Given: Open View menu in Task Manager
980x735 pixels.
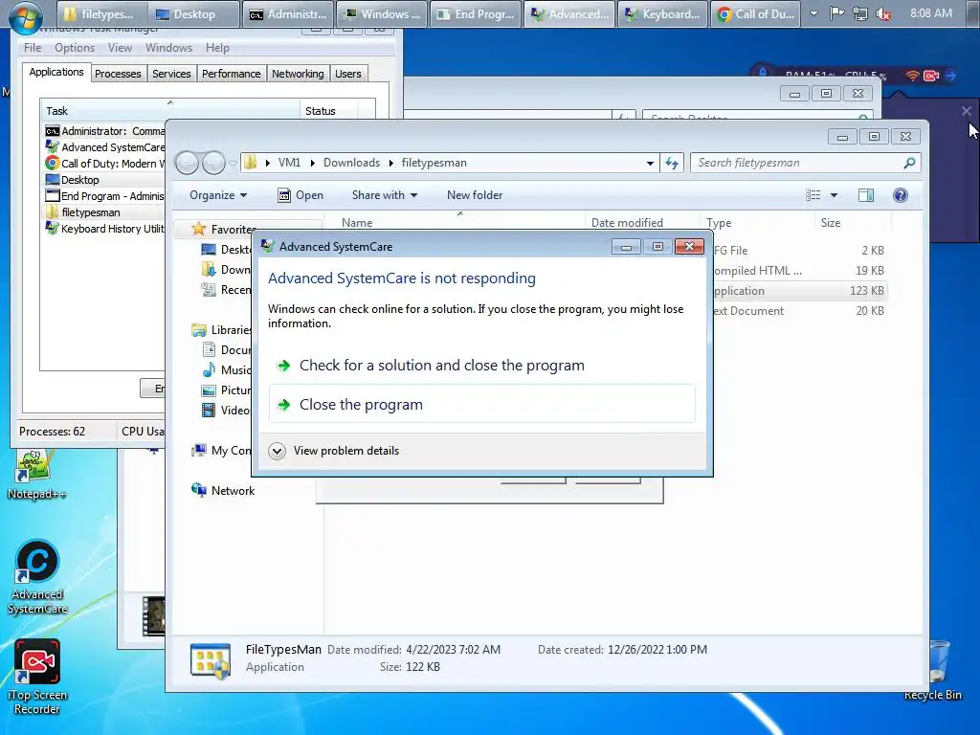Looking at the screenshot, I should [120, 48].
